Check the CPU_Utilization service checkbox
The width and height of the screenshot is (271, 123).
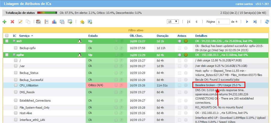(16, 85)
